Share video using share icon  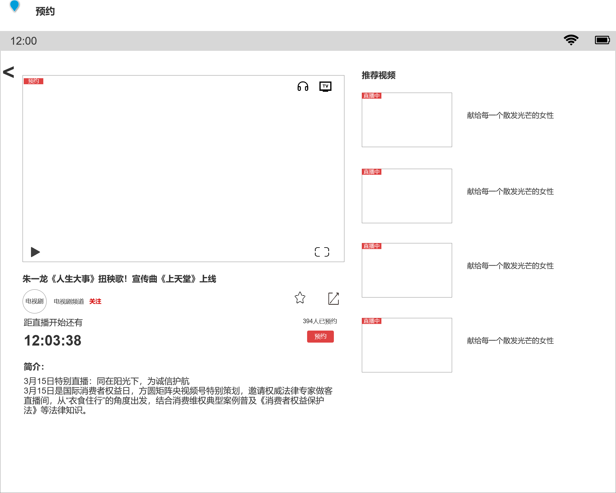tap(333, 298)
